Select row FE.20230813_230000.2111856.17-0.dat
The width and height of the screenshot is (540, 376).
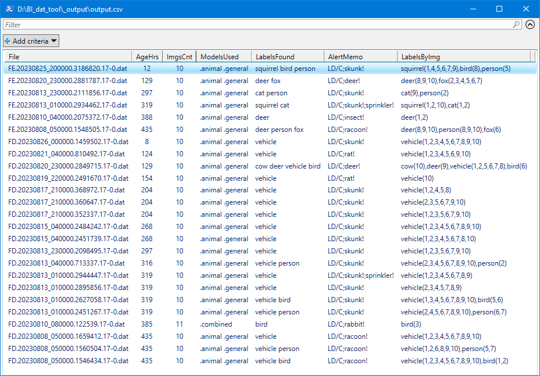(x=270, y=93)
